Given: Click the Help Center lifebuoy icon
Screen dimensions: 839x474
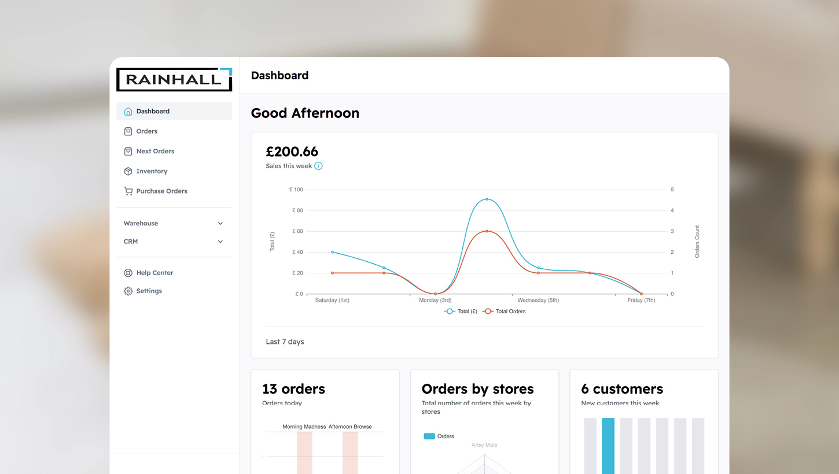Looking at the screenshot, I should click(x=128, y=273).
